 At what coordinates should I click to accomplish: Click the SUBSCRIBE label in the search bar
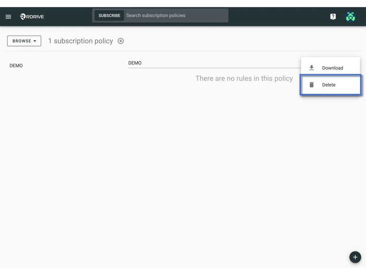tap(109, 15)
